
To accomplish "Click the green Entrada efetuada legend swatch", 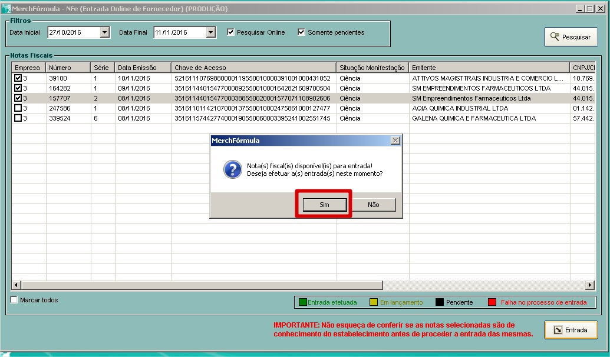I will coord(303,302).
